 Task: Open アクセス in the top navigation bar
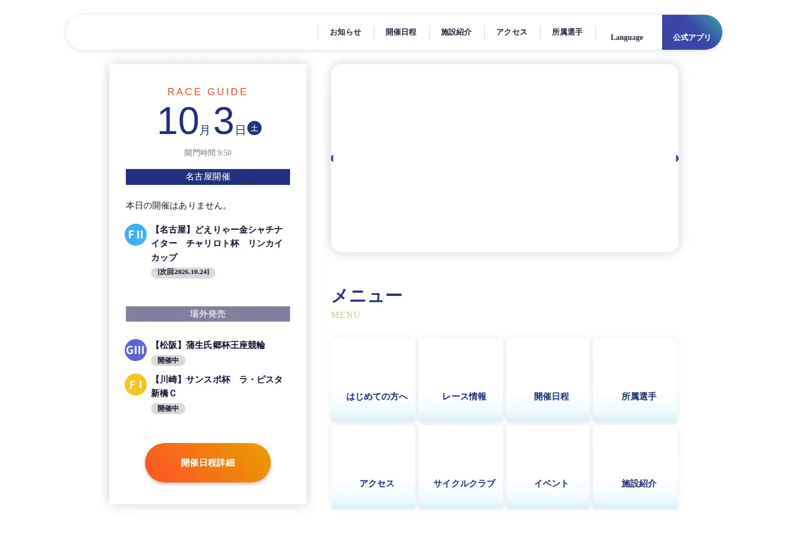coord(512,32)
